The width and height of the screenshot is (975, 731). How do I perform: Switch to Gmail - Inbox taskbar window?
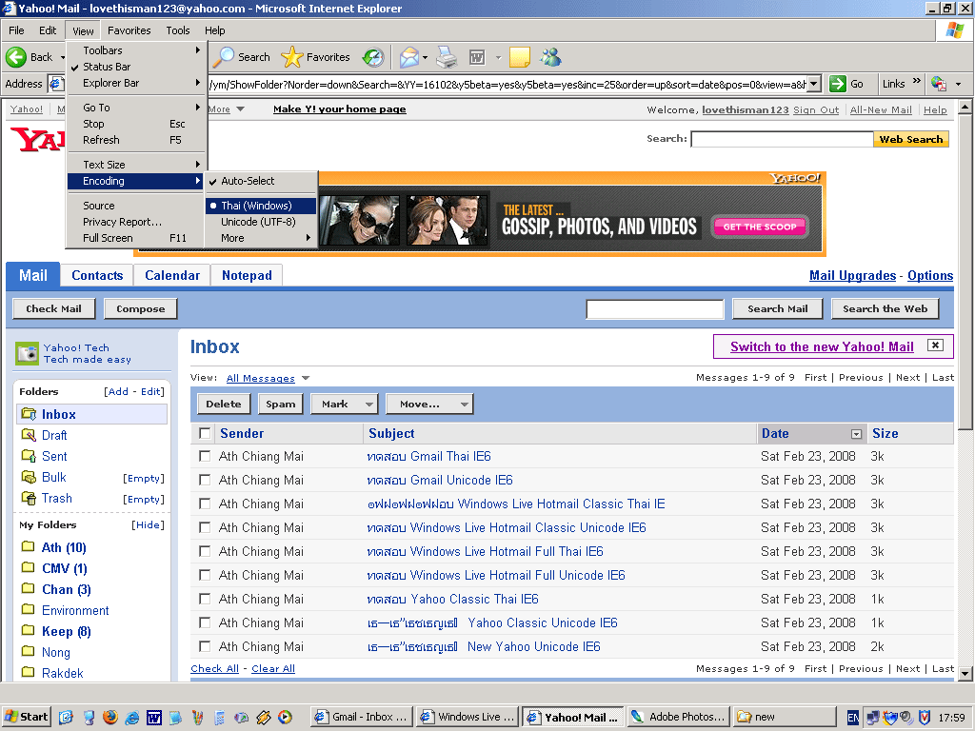(361, 717)
